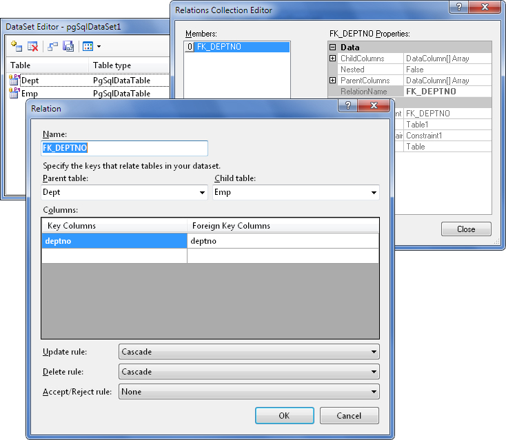Click OK to confirm the relation
The height and width of the screenshot is (440, 506).
[284, 416]
